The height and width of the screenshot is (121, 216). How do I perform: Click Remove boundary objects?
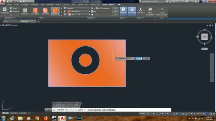tap(14, 11)
